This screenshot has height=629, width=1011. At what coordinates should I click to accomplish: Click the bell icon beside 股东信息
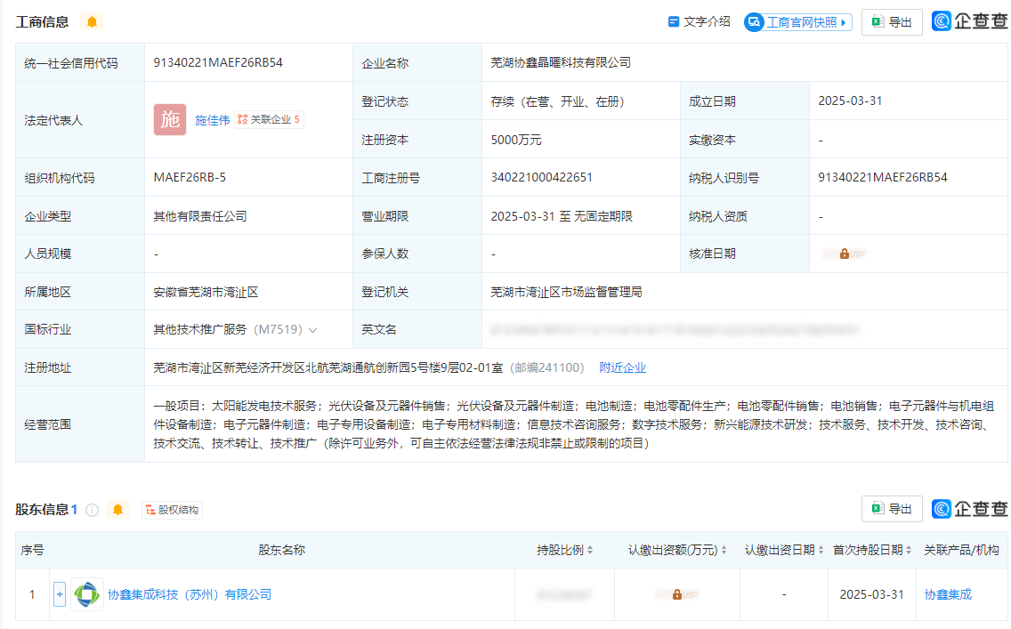click(x=117, y=510)
